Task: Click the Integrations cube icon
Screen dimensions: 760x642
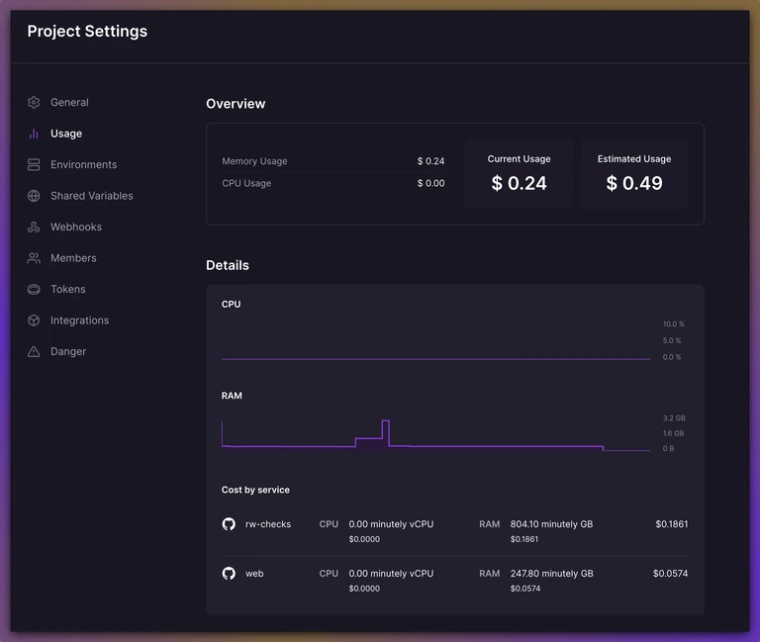Action: tap(34, 321)
